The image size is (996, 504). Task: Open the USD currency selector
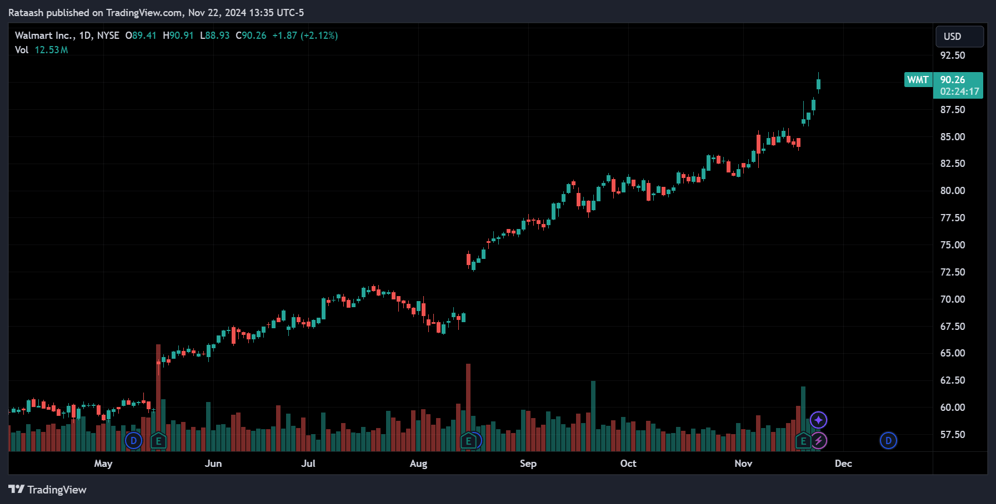pyautogui.click(x=959, y=37)
